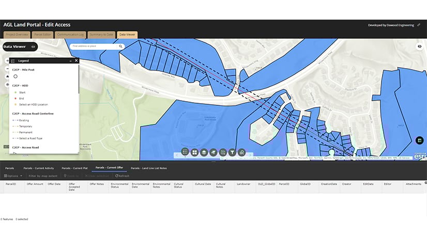Open Parcels - Land Line List Notes tab
427x240 pixels.
[149, 168]
